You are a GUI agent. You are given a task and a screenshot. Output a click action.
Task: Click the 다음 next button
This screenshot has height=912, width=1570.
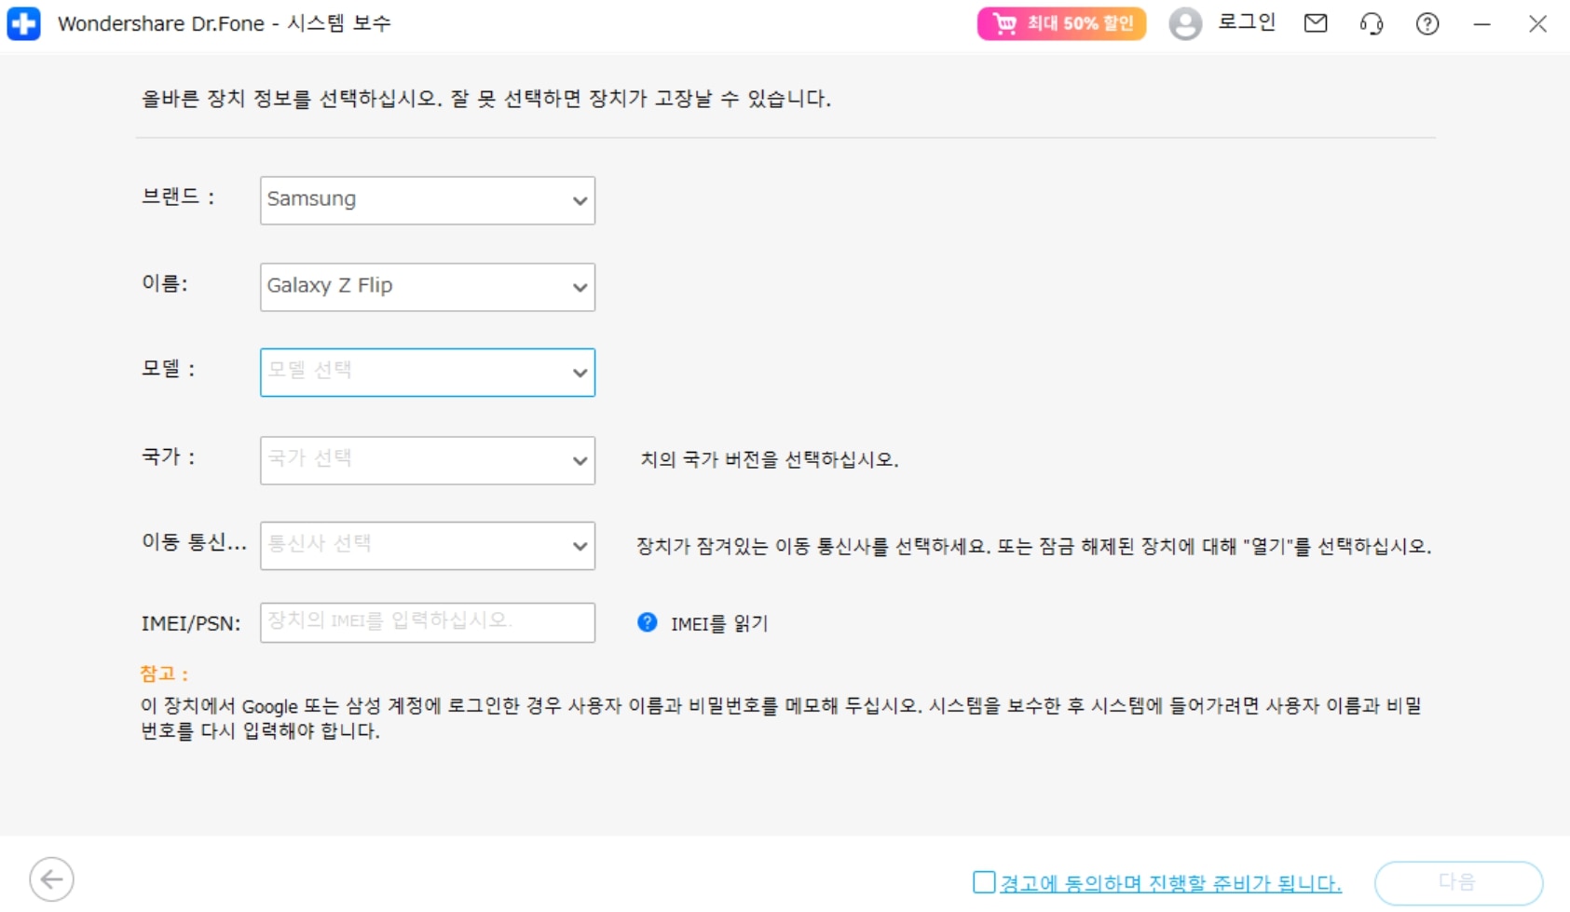tap(1458, 882)
